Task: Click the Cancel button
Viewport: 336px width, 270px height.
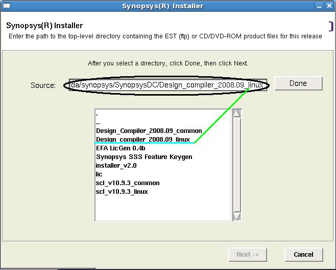Action: click(x=304, y=255)
